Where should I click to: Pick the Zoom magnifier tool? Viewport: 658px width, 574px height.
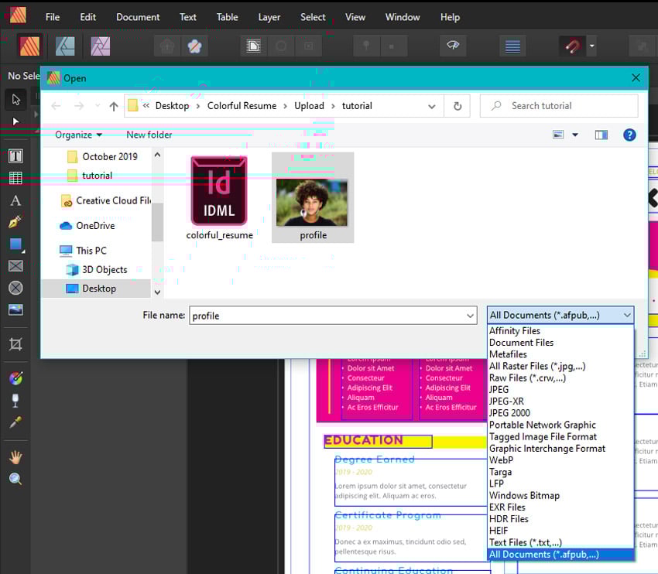coord(15,479)
